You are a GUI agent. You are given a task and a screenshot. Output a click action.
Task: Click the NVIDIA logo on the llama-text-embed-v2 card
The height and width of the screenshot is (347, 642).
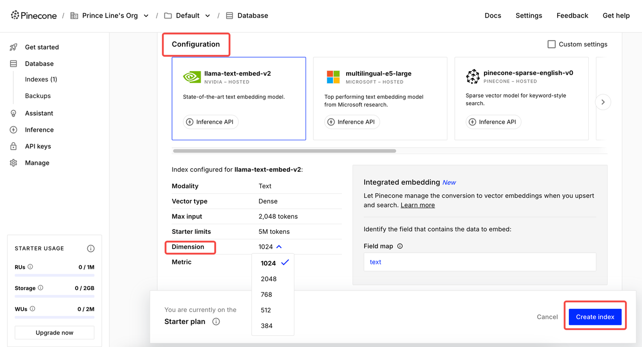click(192, 77)
